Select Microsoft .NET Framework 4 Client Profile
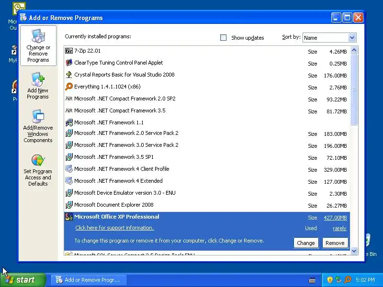Screen dimensions: 383x287 point(207,169)
